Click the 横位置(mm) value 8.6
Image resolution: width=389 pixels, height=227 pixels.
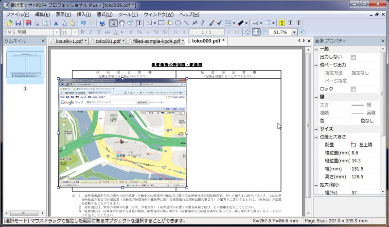pyautogui.click(x=365, y=153)
